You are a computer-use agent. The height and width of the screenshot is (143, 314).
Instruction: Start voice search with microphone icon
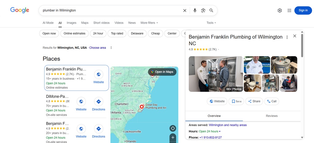pyautogui.click(x=195, y=10)
